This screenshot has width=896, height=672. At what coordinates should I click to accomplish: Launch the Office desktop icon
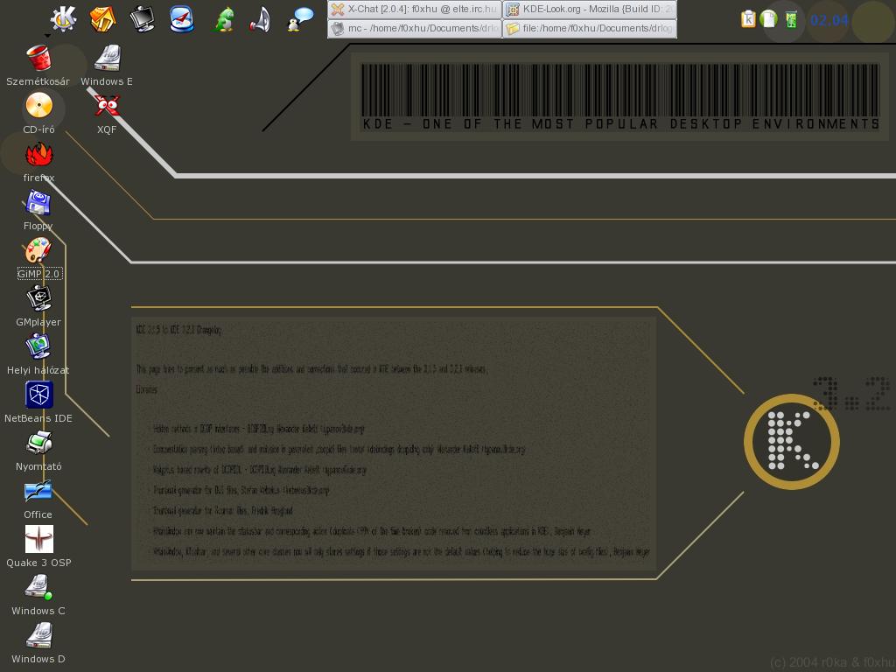(38, 492)
